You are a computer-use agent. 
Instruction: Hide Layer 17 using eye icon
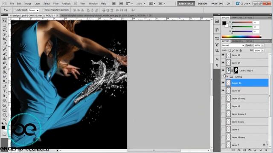(x=223, y=62)
